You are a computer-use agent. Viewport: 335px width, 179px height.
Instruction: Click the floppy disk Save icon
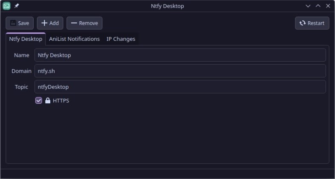(x=13, y=23)
